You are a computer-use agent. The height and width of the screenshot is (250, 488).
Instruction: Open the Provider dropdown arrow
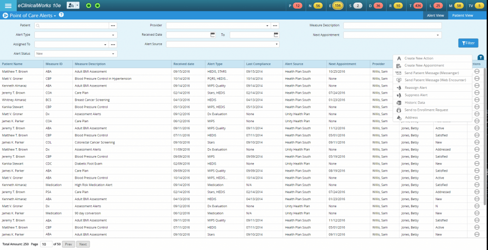(x=268, y=26)
